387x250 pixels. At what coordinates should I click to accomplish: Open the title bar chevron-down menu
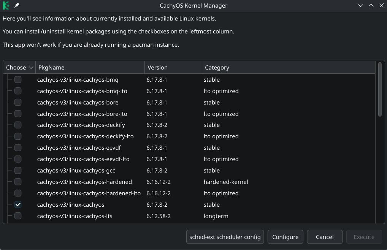tap(360, 5)
